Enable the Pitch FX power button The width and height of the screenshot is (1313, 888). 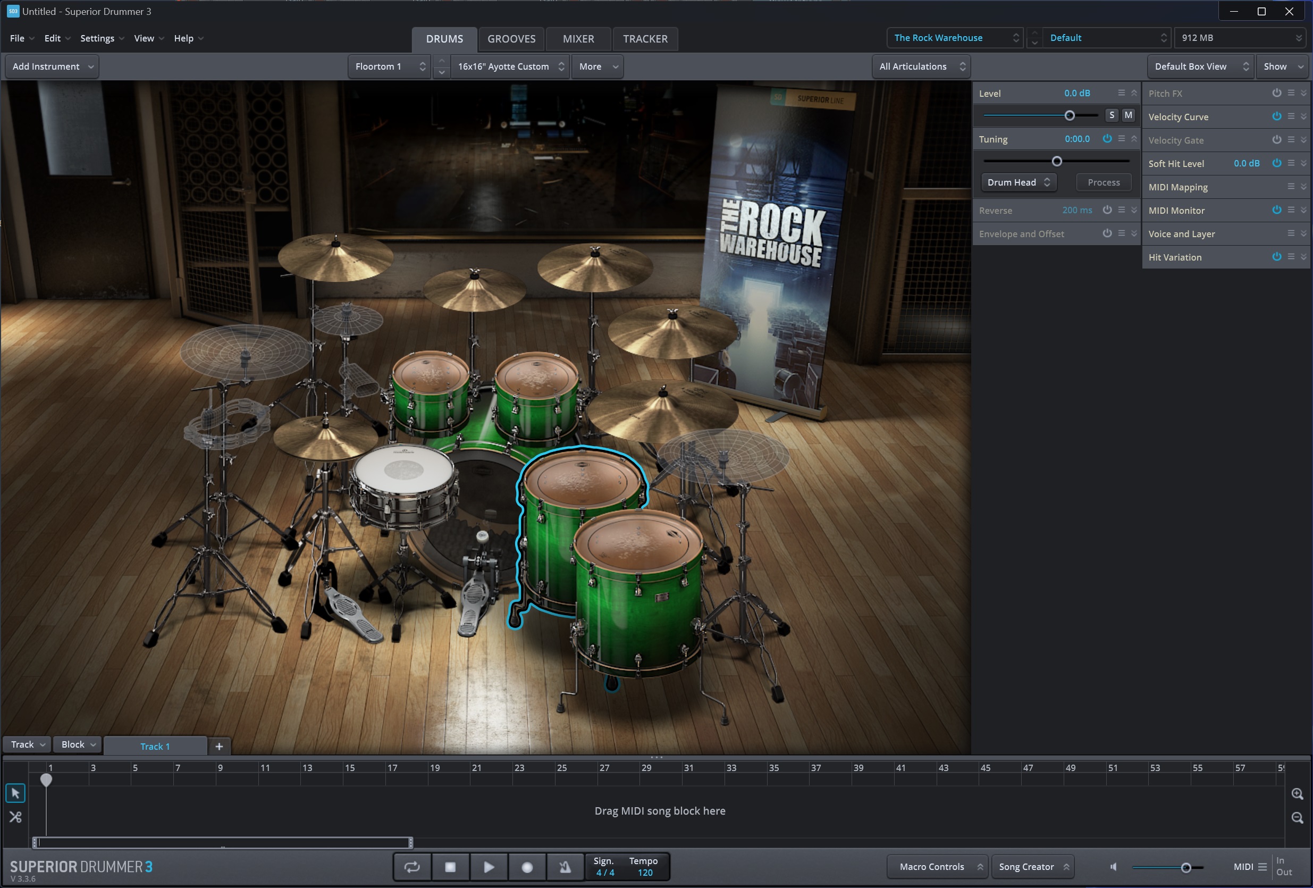(x=1277, y=93)
